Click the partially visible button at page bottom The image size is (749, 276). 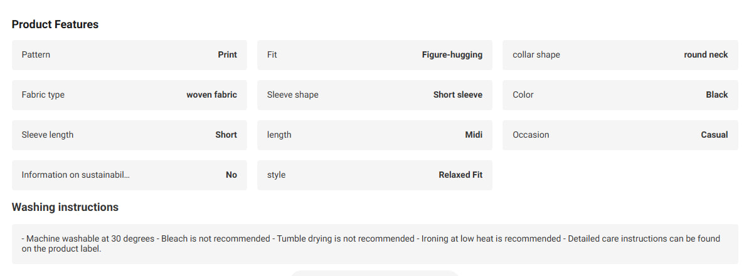(374, 273)
